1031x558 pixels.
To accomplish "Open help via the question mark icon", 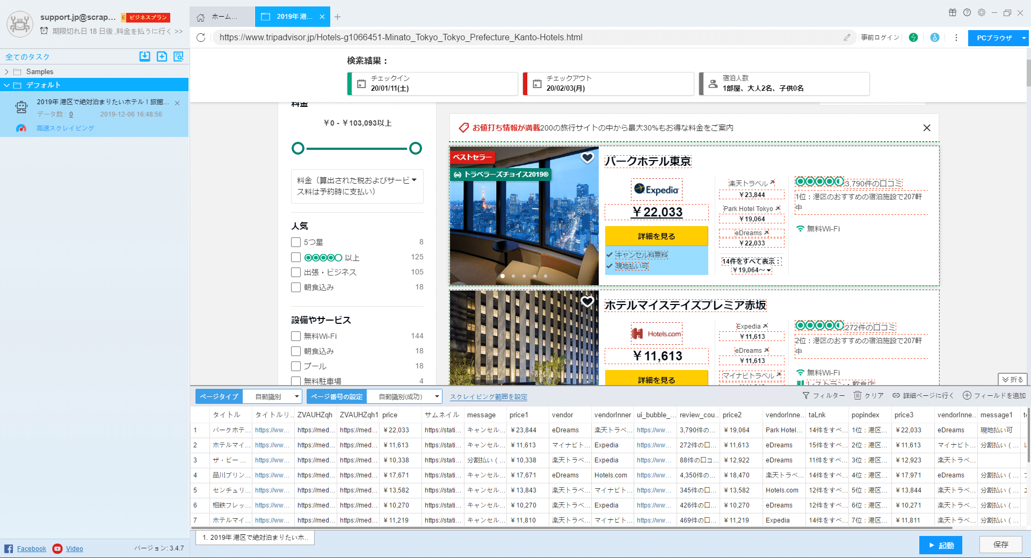I will pos(967,13).
